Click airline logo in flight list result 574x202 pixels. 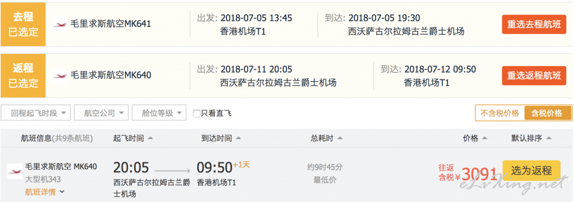[15, 171]
